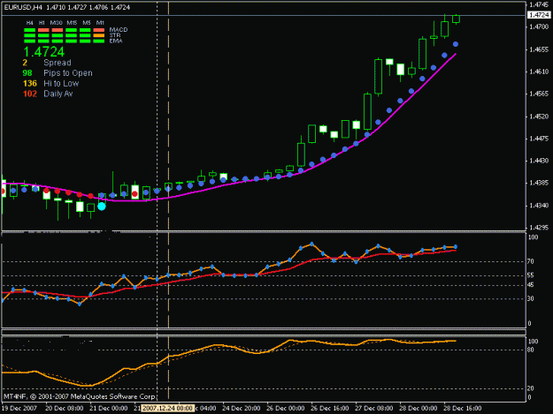Click the 136 Hi to Low value
553x414 pixels.
[x=29, y=83]
